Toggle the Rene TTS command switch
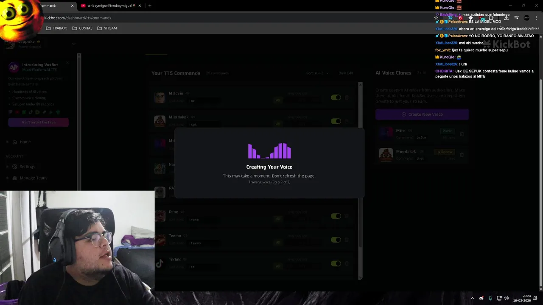Image resolution: width=543 pixels, height=305 pixels. tap(336, 216)
